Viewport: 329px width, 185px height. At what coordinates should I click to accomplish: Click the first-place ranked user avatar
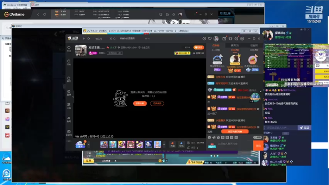point(235,60)
